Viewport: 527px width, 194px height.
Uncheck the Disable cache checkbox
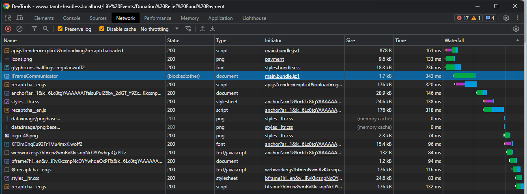[102, 29]
